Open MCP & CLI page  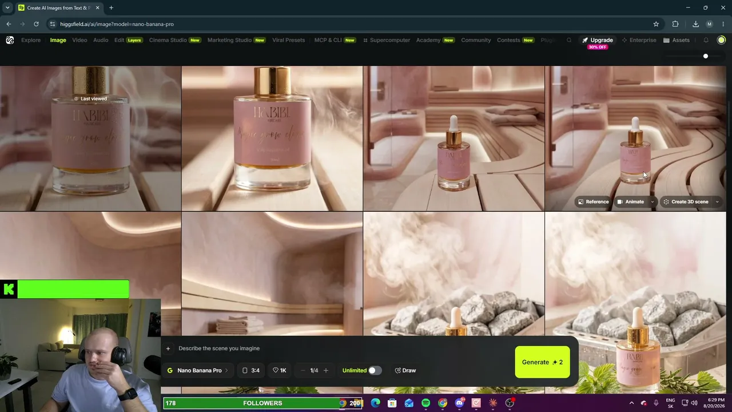click(335, 40)
